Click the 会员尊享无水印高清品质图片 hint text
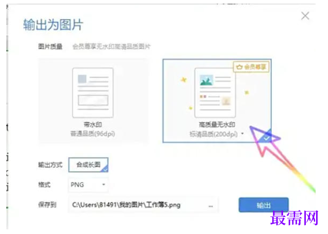The width and height of the screenshot is (328, 234). point(111,46)
